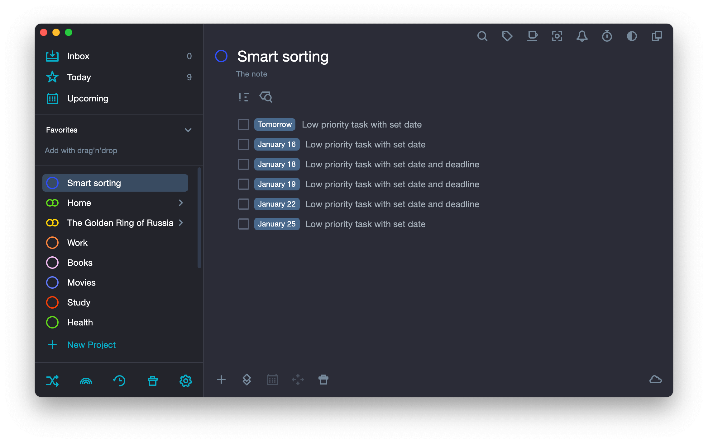This screenshot has width=708, height=443.
Task: Open The Golden Ring of Russia project
Action: click(115, 223)
